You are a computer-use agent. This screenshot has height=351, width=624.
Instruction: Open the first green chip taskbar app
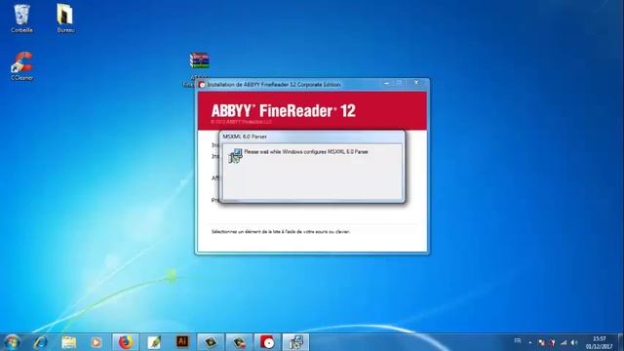click(x=211, y=342)
